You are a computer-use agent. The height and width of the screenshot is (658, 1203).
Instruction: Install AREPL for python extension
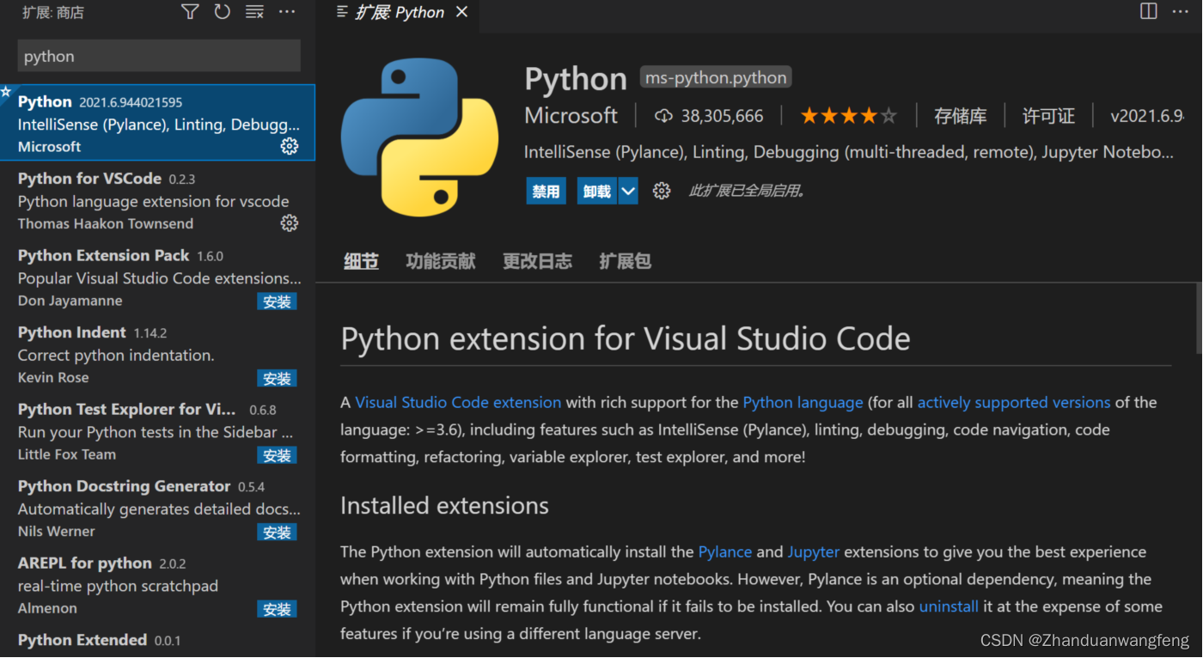[277, 609]
